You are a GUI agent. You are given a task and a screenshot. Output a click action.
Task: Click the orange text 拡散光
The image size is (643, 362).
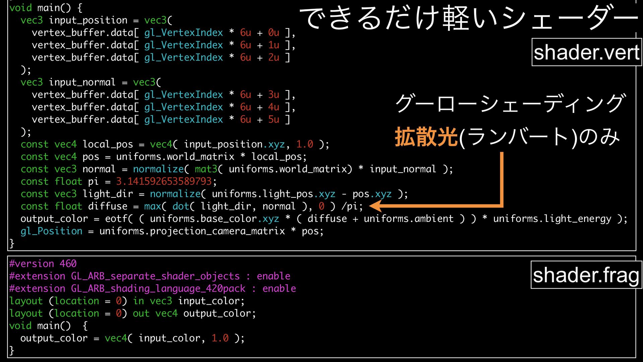[x=426, y=137]
